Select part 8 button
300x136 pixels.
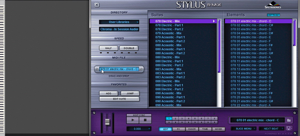click(x=214, y=118)
